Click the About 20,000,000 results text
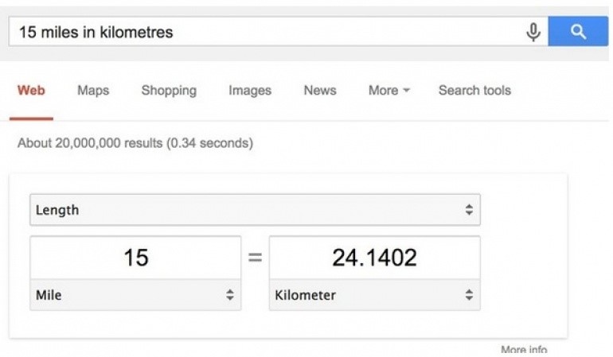This screenshot has width=613, height=357. (x=135, y=144)
